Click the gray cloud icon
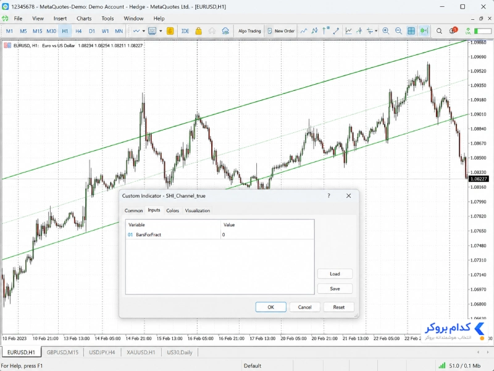This screenshot has height=371, width=494. pyautogui.click(x=212, y=31)
